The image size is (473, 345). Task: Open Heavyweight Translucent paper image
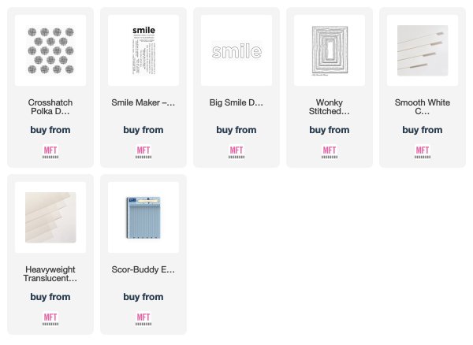tap(50, 217)
